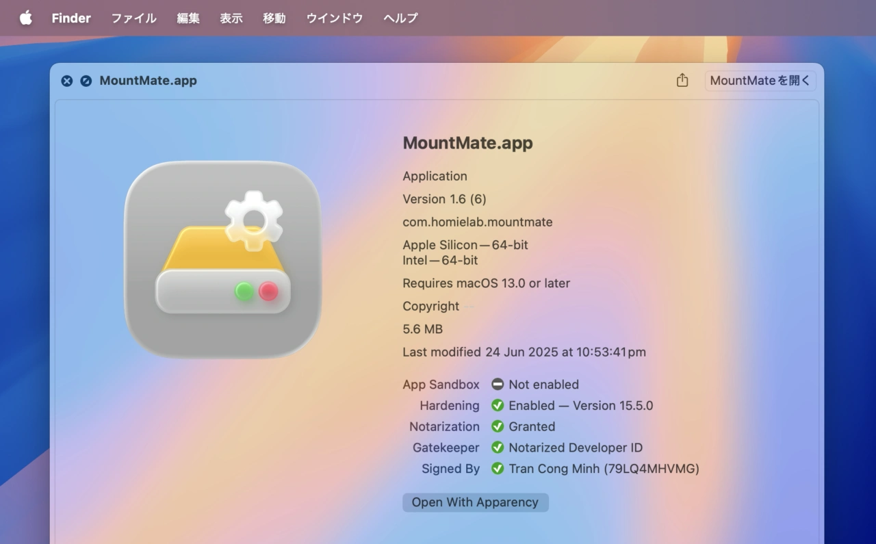Open the 編集 menu
Viewport: 876px width, 544px height.
point(188,18)
